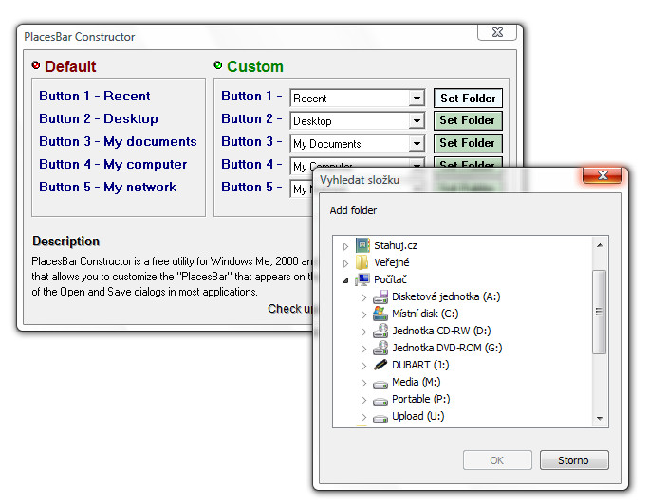
Task: Select Veřejné in the folder tree
Action: click(392, 262)
